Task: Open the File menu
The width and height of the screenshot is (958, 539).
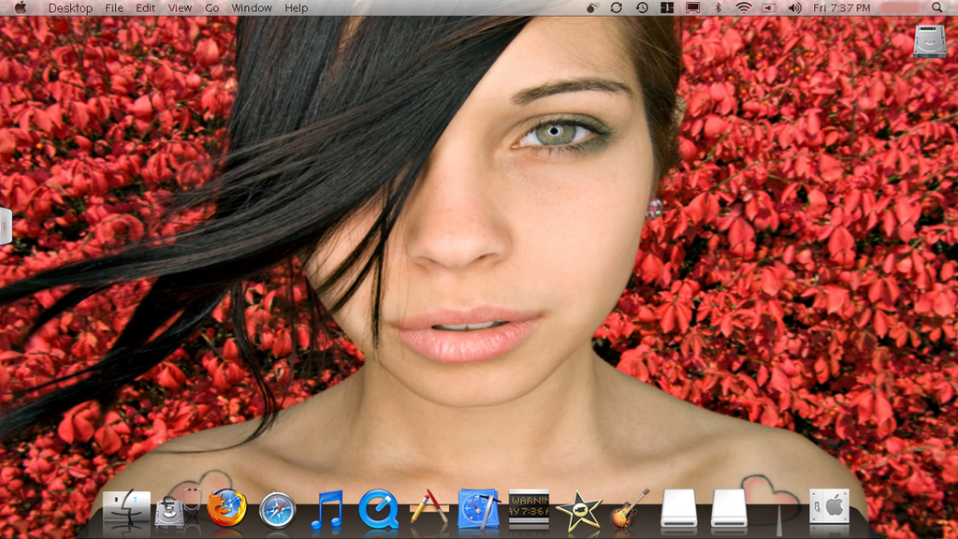Action: pos(113,7)
